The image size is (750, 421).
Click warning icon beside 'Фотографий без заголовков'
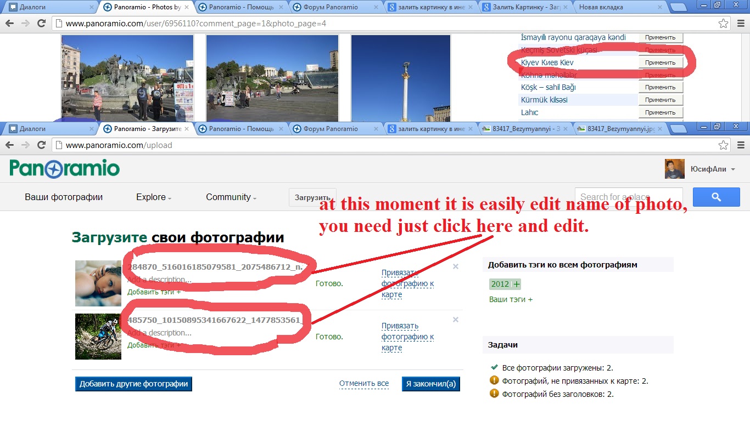pos(494,394)
